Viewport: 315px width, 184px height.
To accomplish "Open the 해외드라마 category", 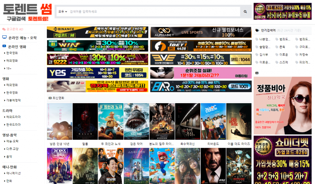I will coord(13,117).
